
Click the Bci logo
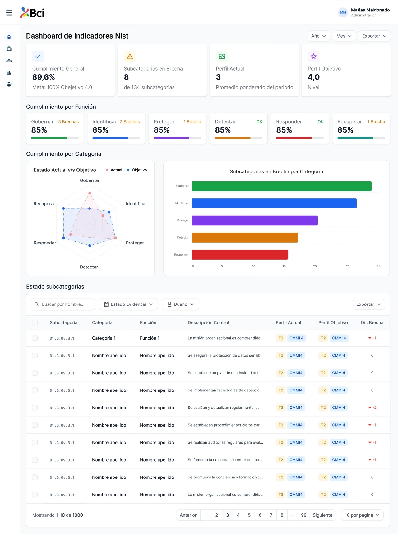coord(32,13)
